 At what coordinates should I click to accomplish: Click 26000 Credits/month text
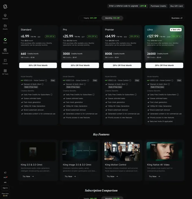coord(158,54)
